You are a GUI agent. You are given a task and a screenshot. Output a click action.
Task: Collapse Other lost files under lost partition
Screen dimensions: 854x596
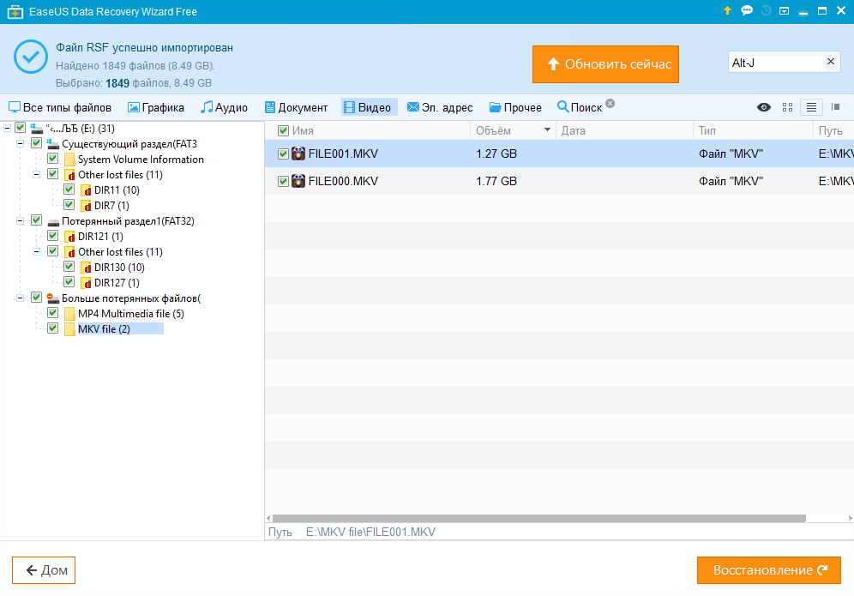pos(37,252)
